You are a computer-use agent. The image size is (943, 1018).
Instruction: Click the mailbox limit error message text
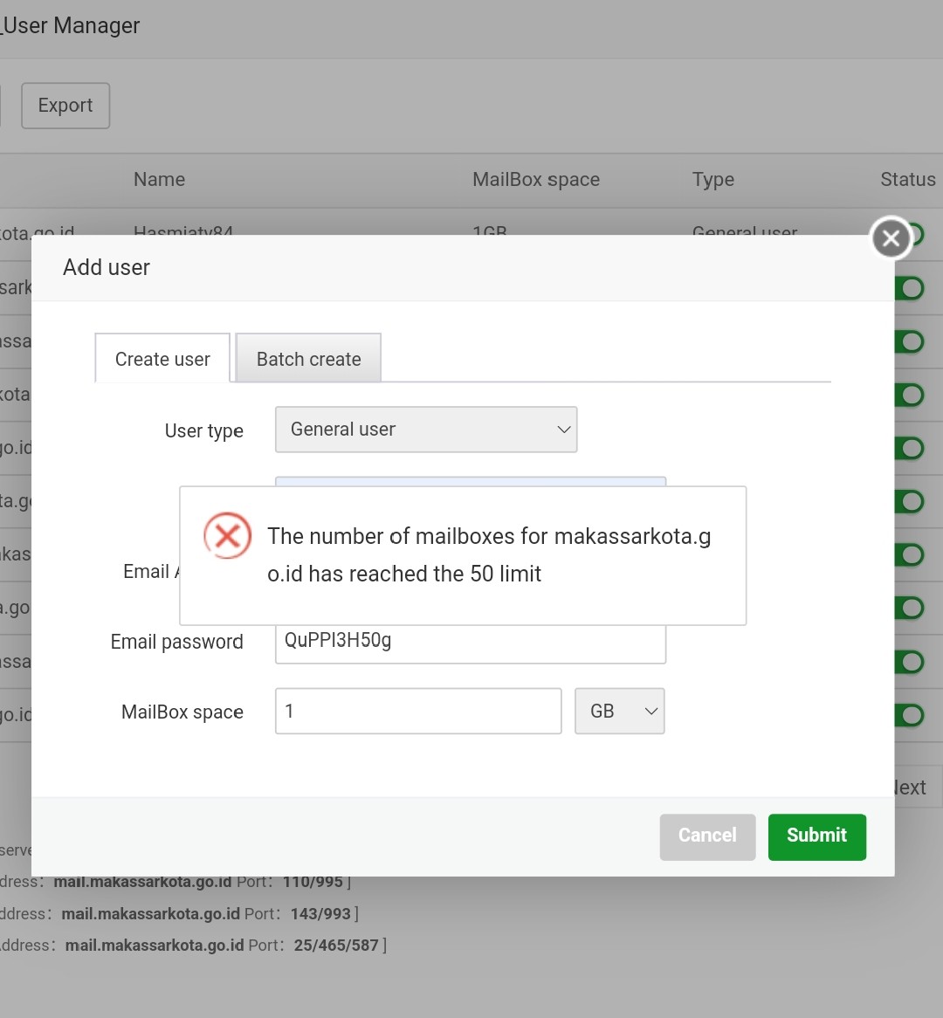(489, 554)
